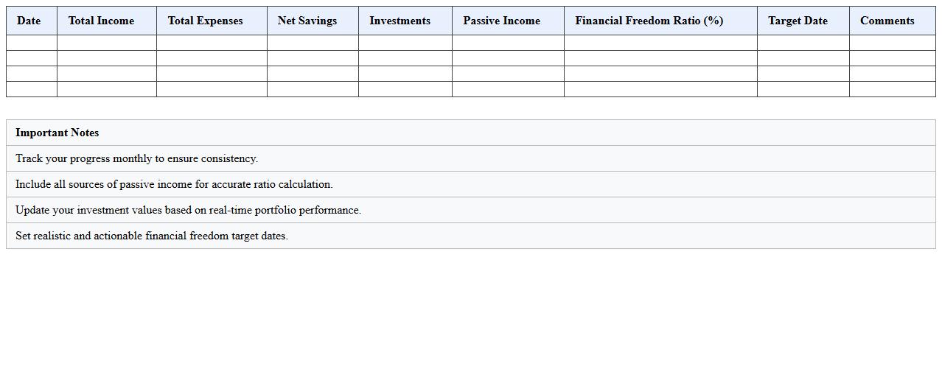Click the Comments column header

click(887, 21)
